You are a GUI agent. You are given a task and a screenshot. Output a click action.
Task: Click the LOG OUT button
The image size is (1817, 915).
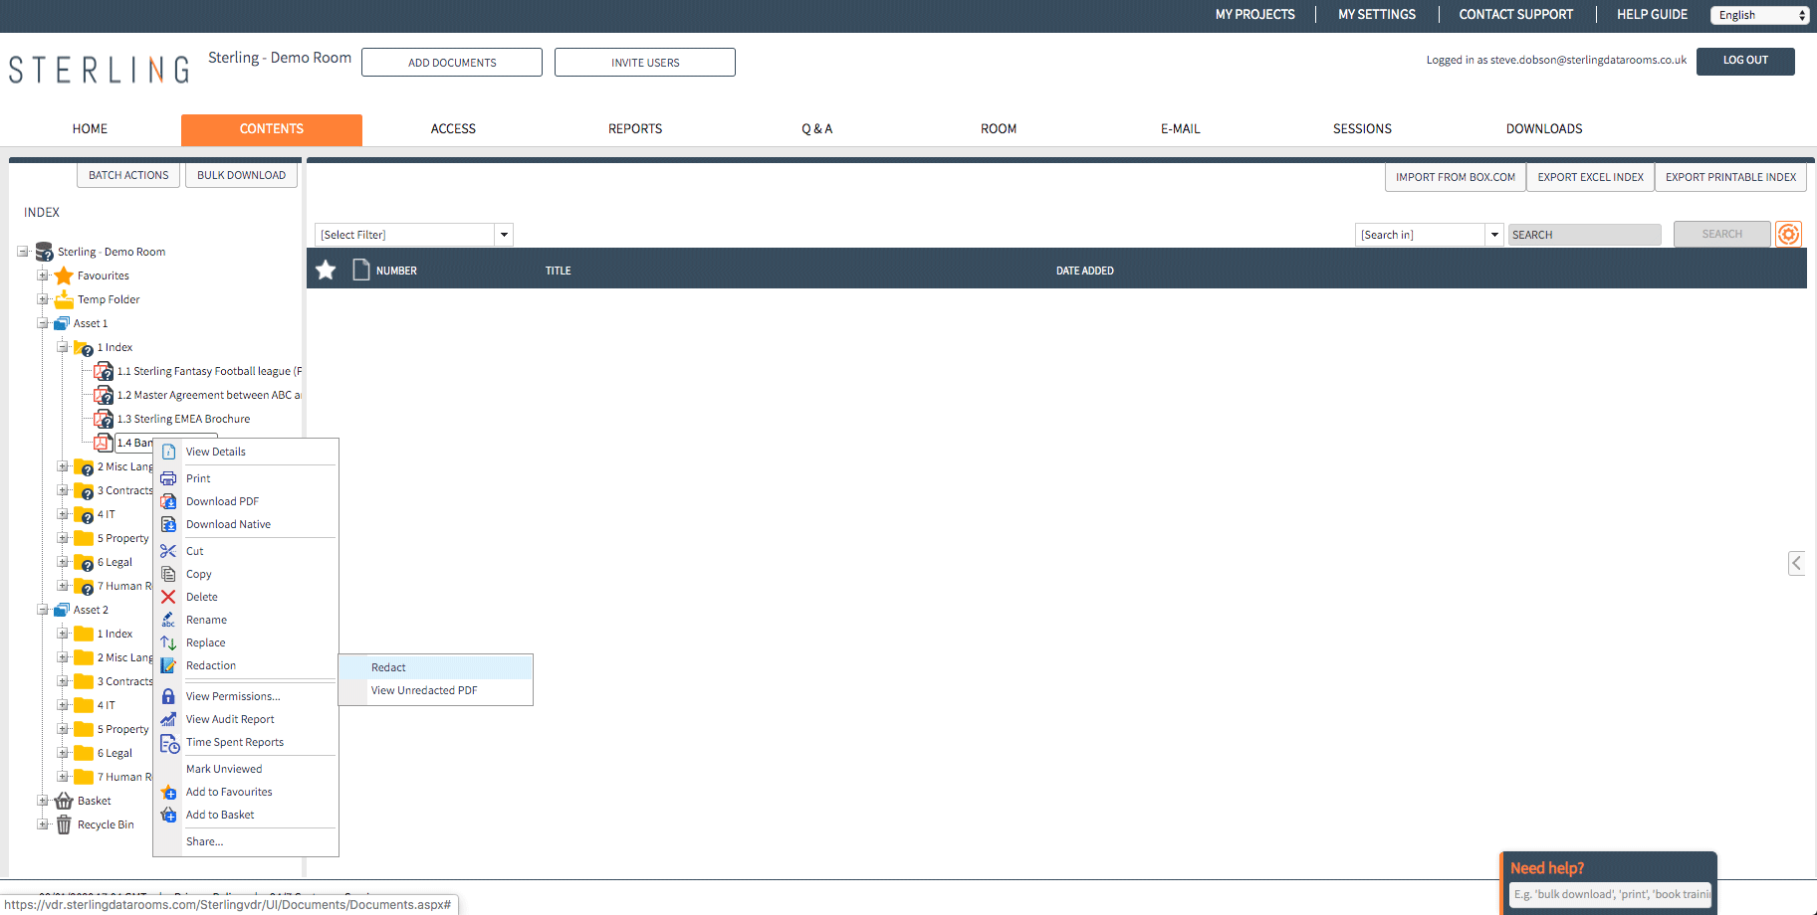click(x=1745, y=61)
